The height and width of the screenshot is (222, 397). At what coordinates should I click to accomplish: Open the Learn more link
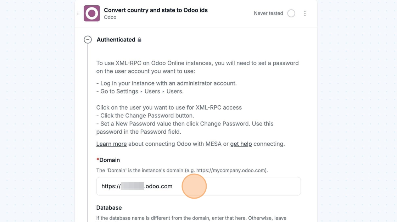pos(111,144)
